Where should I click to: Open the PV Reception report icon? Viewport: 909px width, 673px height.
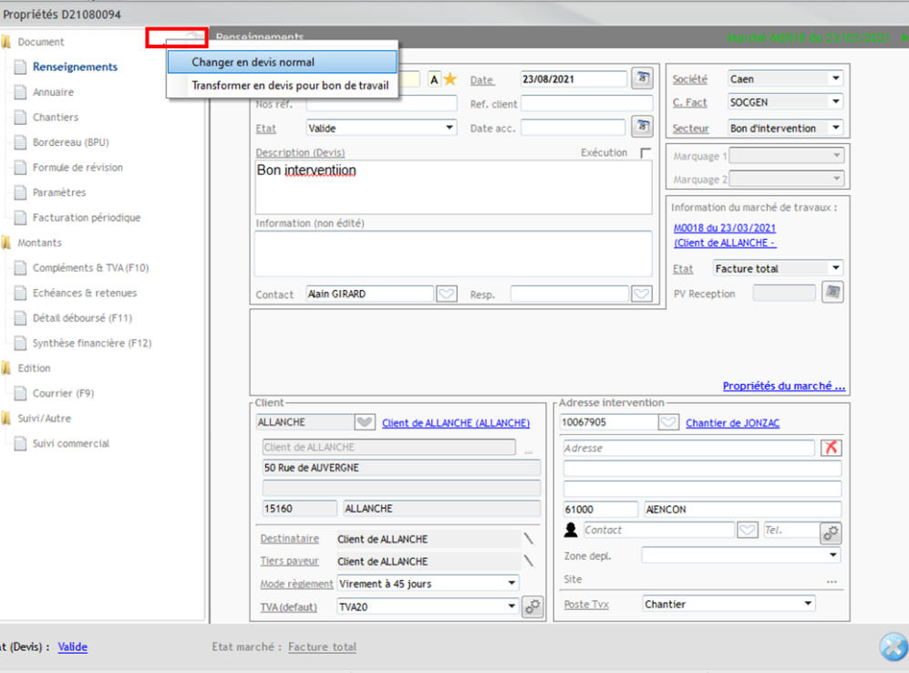point(831,292)
